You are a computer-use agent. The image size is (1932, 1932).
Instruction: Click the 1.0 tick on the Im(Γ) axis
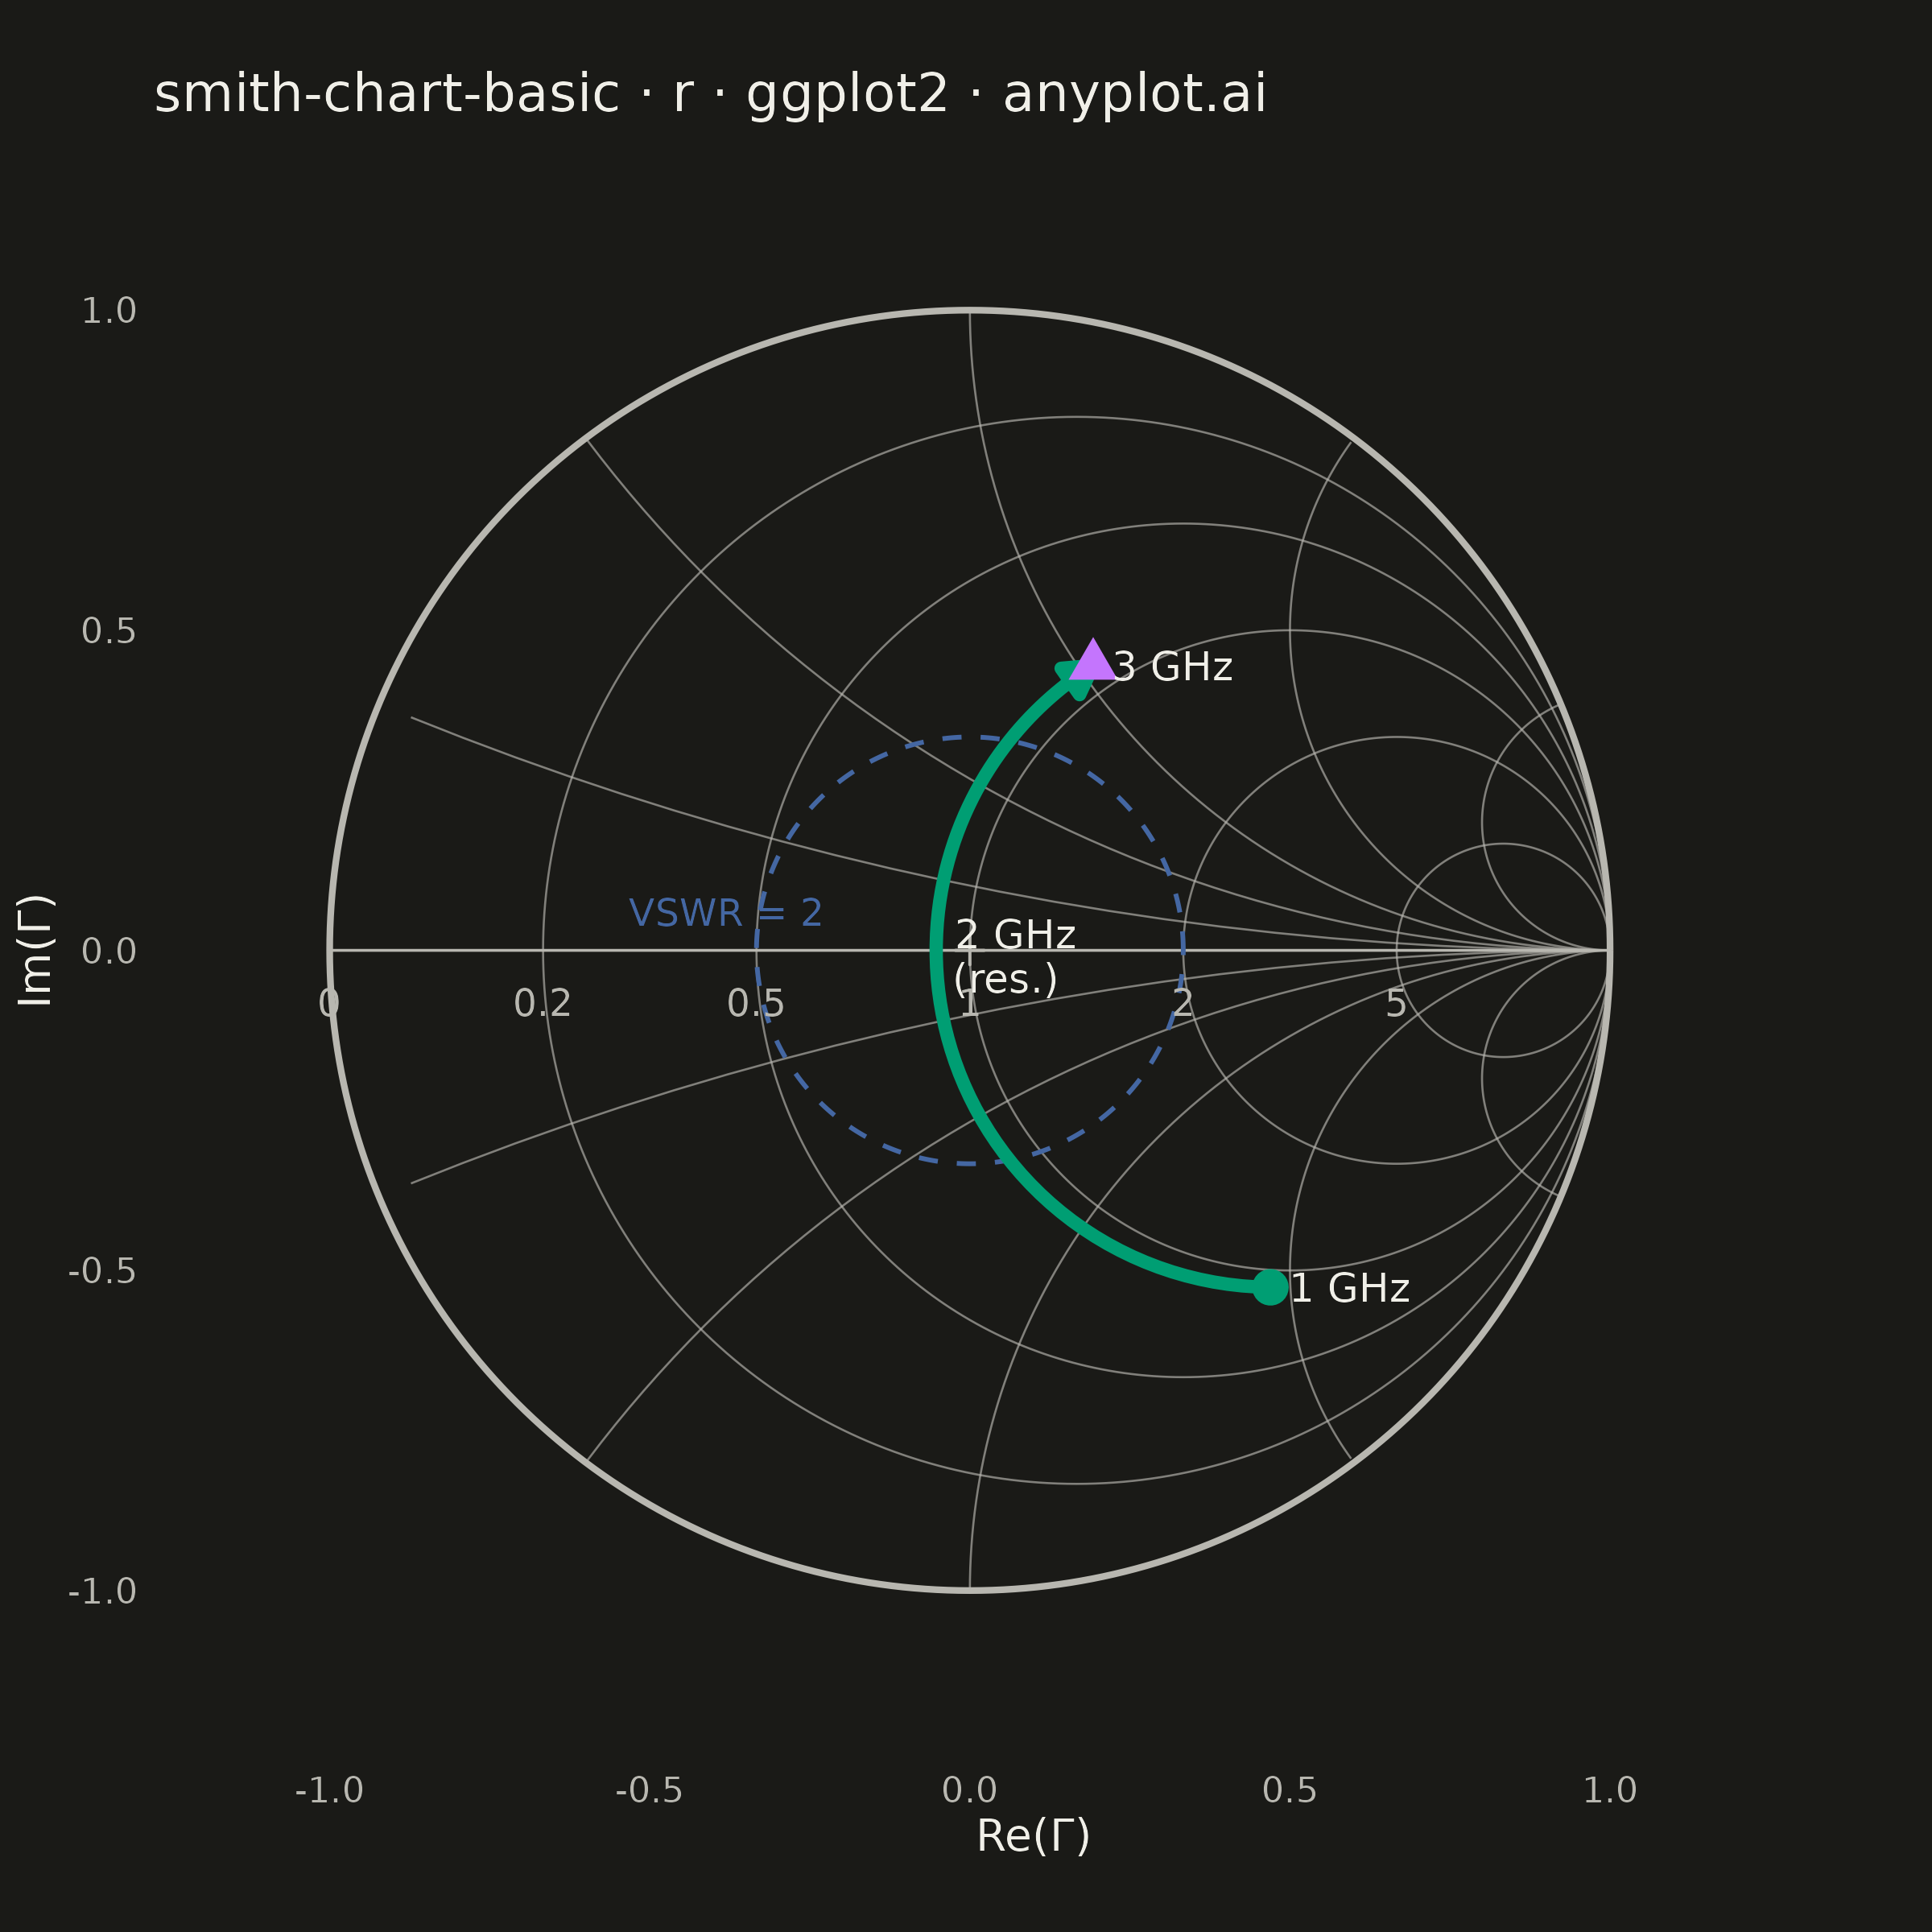coord(109,311)
